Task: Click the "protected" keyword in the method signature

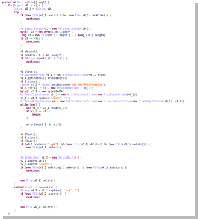Action: (x=9, y=2)
